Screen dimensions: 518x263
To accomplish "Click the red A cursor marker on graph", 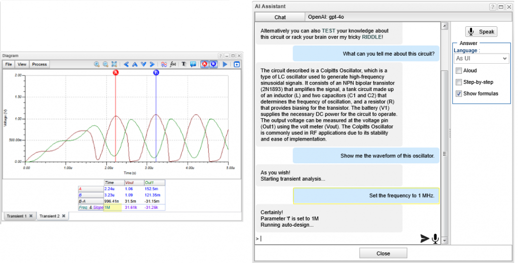I will click(x=116, y=72).
